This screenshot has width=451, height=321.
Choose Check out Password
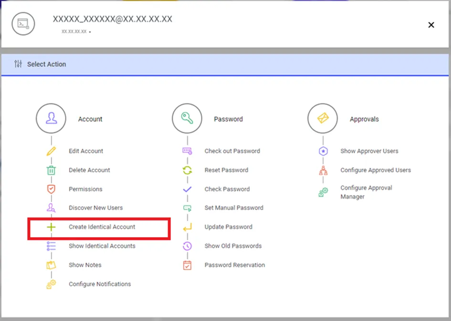[232, 151]
